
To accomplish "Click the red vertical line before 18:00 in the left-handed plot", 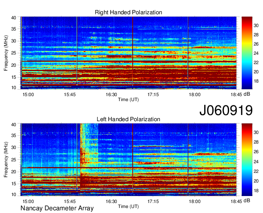I will (188, 159).
